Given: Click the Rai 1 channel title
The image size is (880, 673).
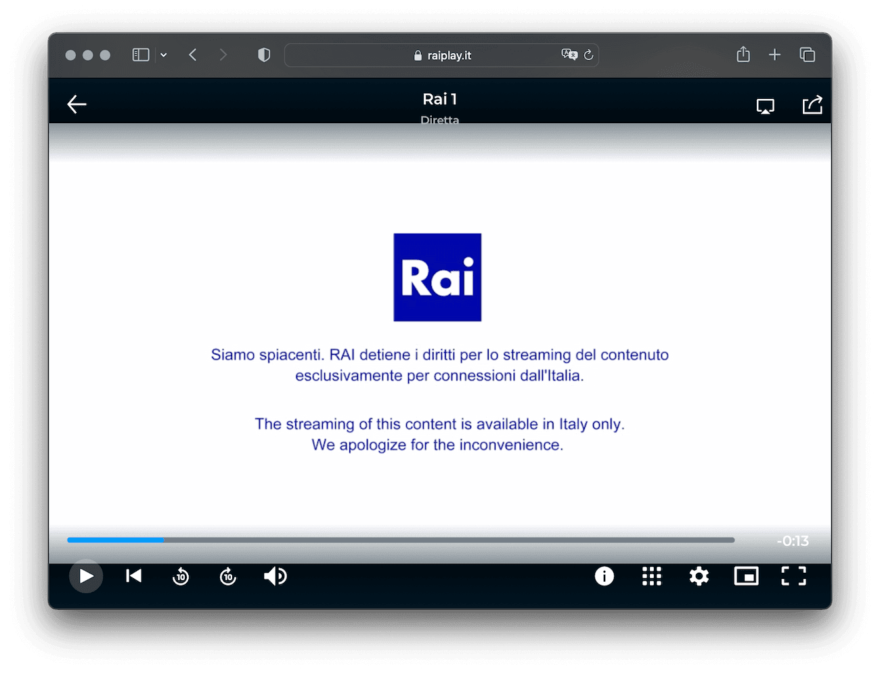Looking at the screenshot, I should (x=440, y=100).
